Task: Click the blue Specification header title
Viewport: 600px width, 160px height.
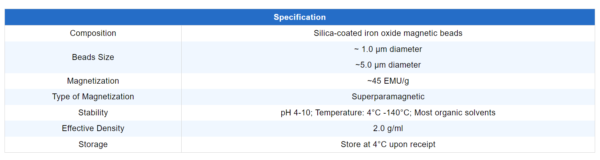Action: [299, 17]
